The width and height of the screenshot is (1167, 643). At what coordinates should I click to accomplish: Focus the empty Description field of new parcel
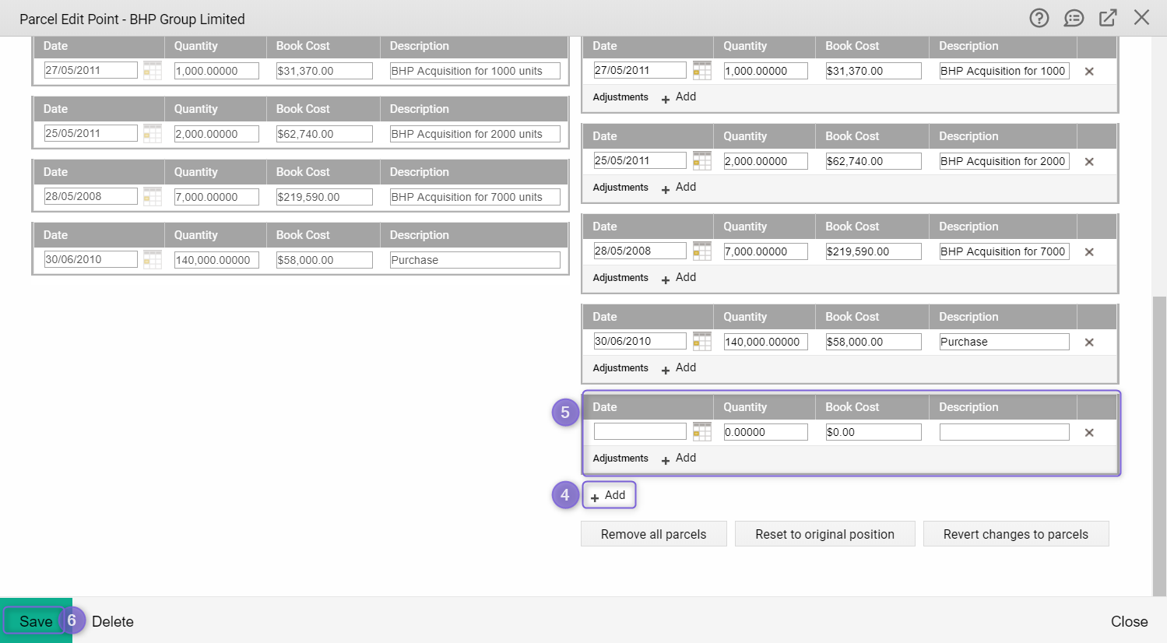tap(1004, 432)
